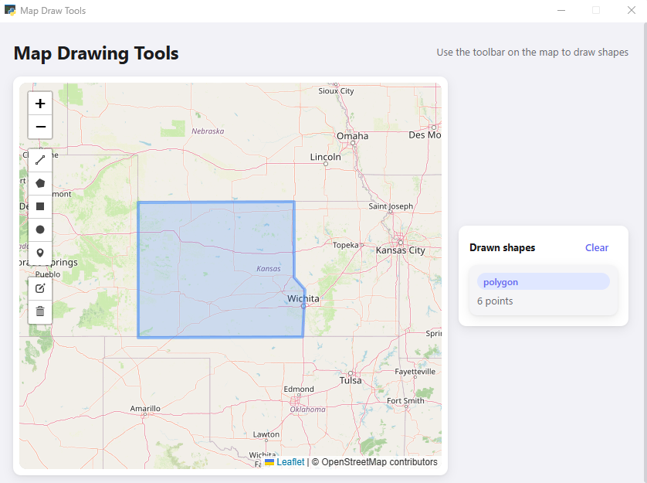Click the Fort Smith label
647x483 pixels.
click(405, 400)
